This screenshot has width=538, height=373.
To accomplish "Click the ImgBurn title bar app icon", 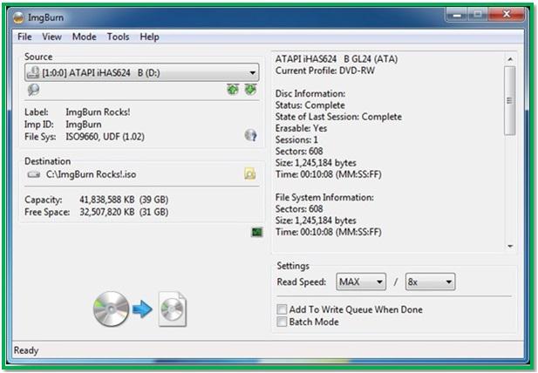I will [18, 17].
